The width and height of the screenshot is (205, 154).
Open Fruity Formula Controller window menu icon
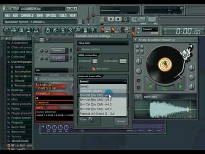[x=36, y=79]
